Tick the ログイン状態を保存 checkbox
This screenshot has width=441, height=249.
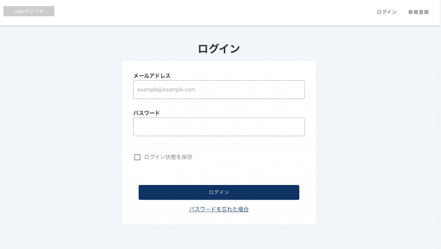coord(137,157)
